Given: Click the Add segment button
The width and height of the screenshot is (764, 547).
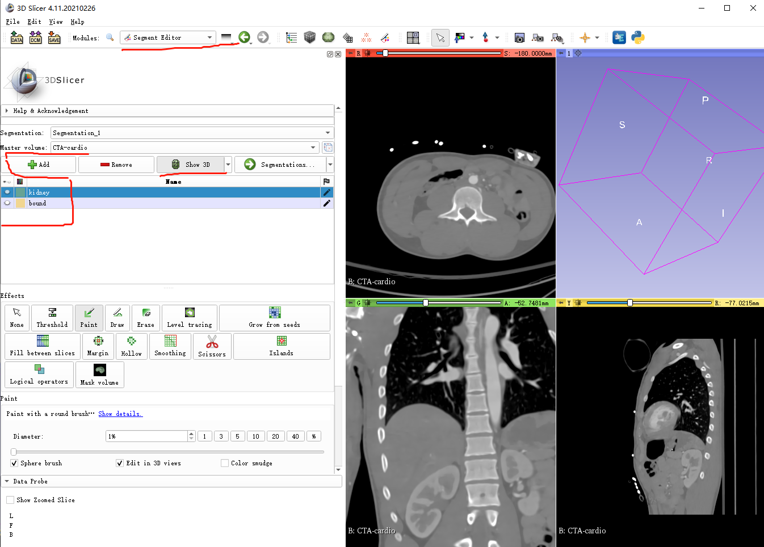Looking at the screenshot, I should tap(39, 165).
